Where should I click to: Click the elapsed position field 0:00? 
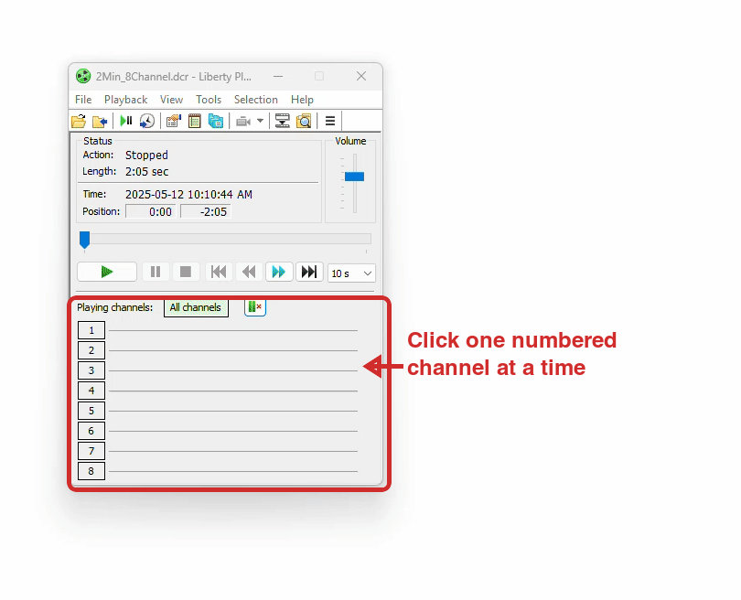pyautogui.click(x=151, y=211)
